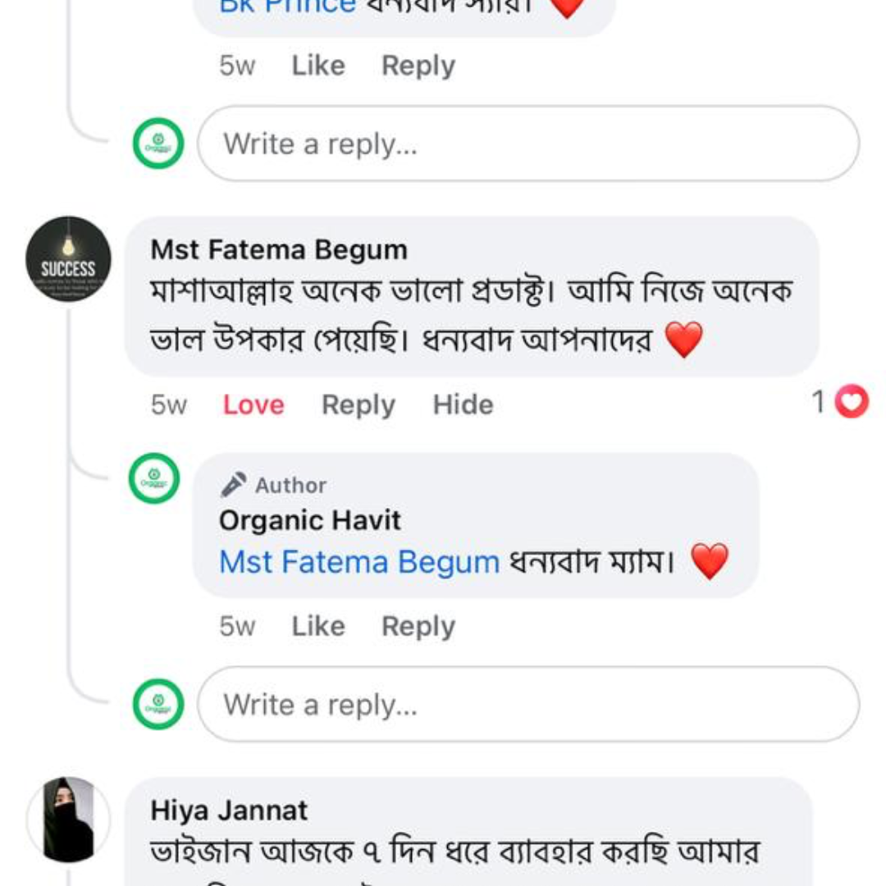Screen dimensions: 886x886
Task: Hide Mst Fatema Begum's comment
Action: [464, 404]
